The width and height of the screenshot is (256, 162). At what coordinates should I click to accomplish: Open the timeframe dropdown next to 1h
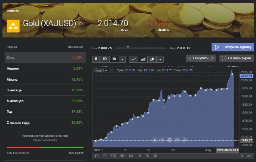click(x=122, y=59)
